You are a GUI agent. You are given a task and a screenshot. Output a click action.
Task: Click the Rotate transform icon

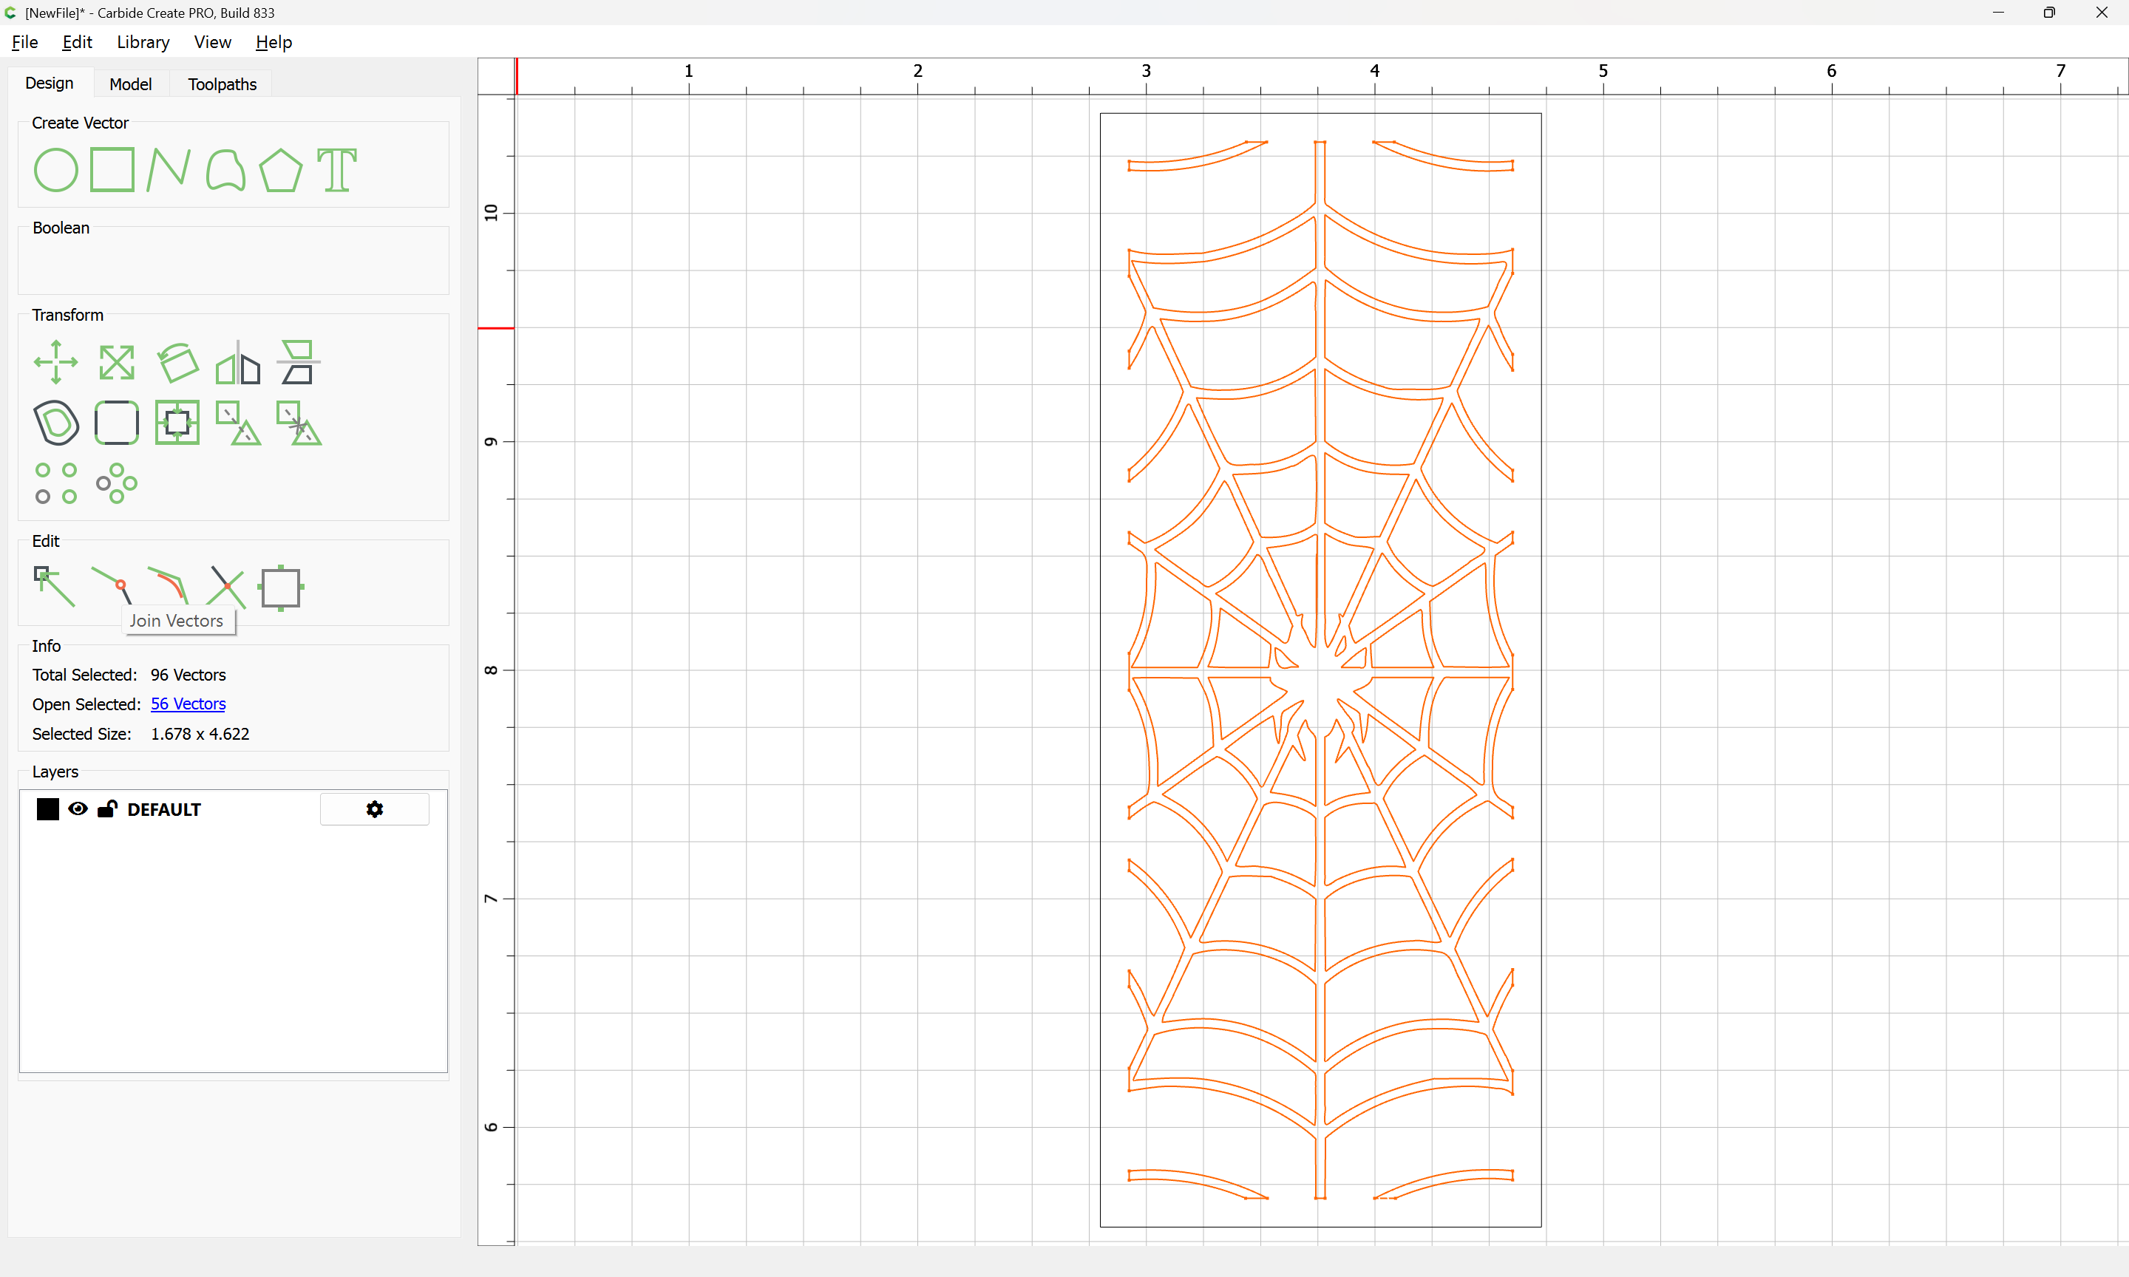[177, 362]
